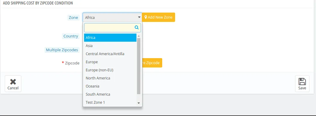Pick Europe (non-EU) from the list
Screen dimensions: 316x116
pos(110,70)
